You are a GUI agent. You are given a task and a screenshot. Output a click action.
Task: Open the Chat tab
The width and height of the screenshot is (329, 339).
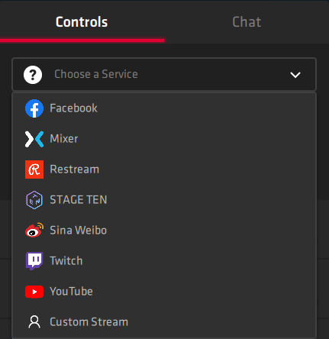(247, 22)
